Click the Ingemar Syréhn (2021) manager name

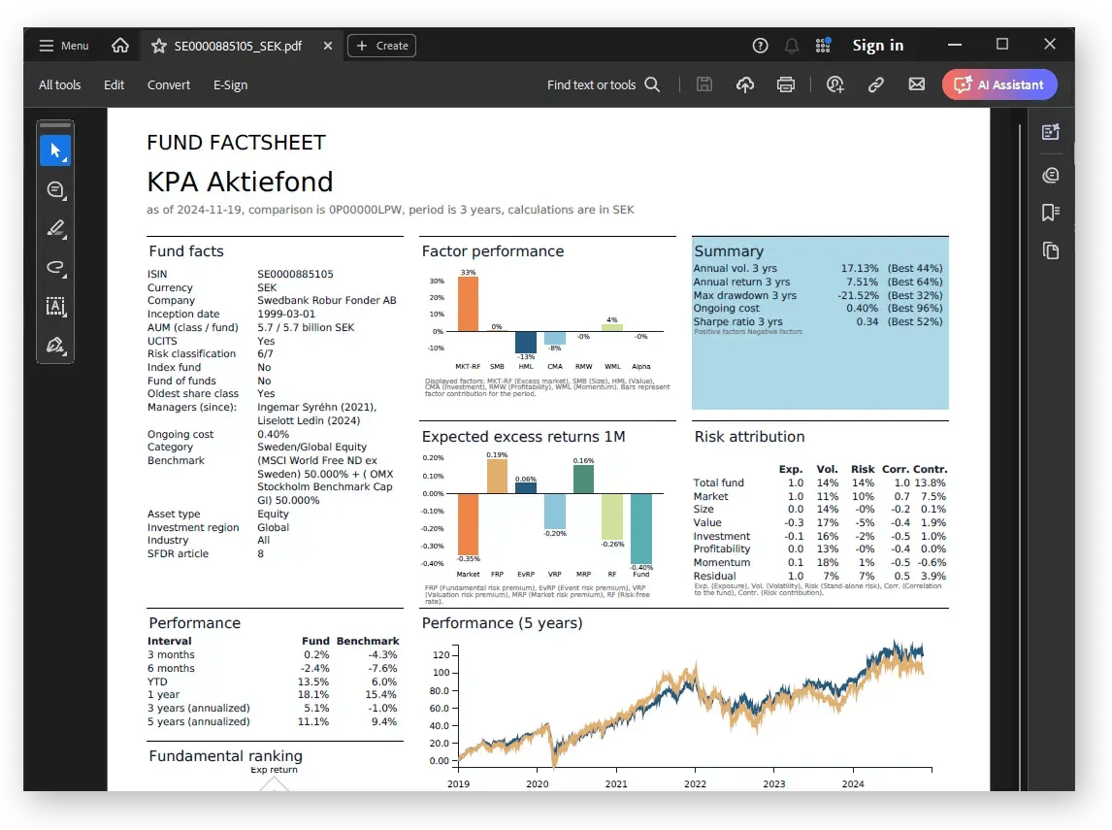click(x=316, y=407)
